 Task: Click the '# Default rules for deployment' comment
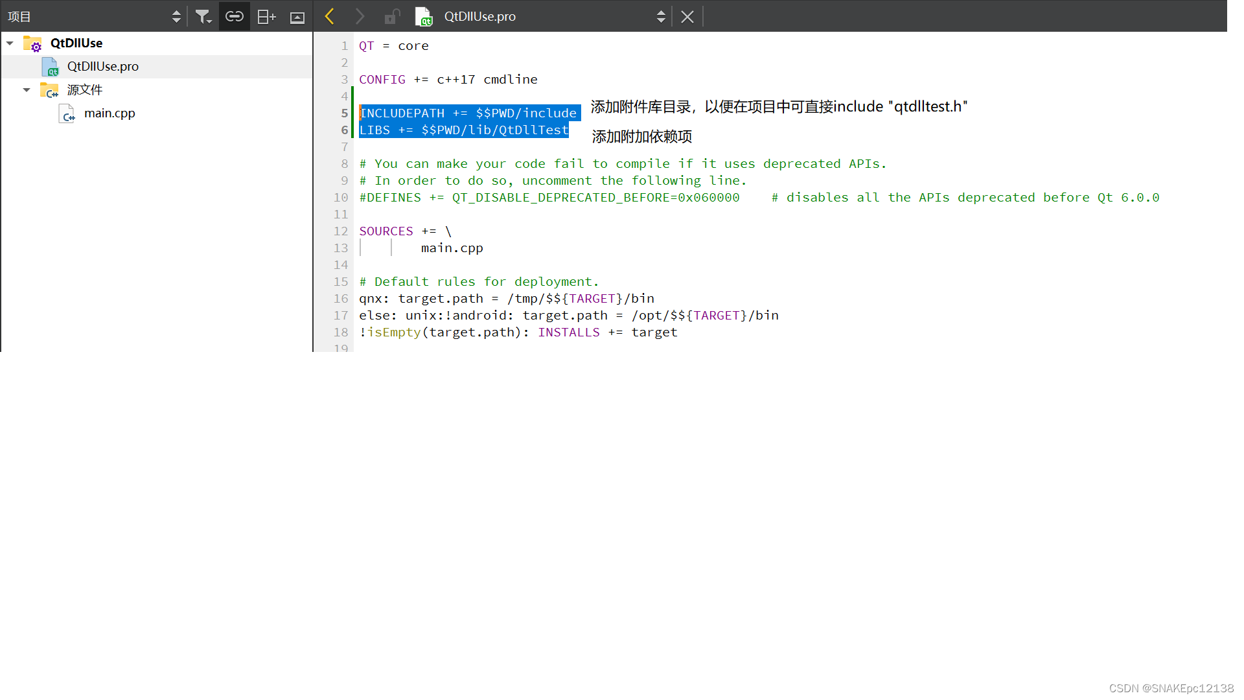(x=479, y=281)
